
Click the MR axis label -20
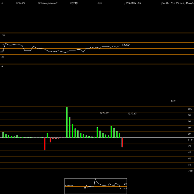click(189, 146)
